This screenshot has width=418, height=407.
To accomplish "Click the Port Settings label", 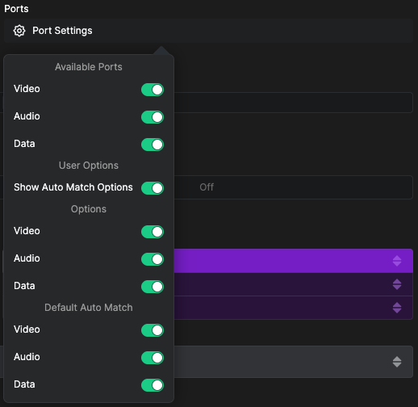I will tap(62, 31).
